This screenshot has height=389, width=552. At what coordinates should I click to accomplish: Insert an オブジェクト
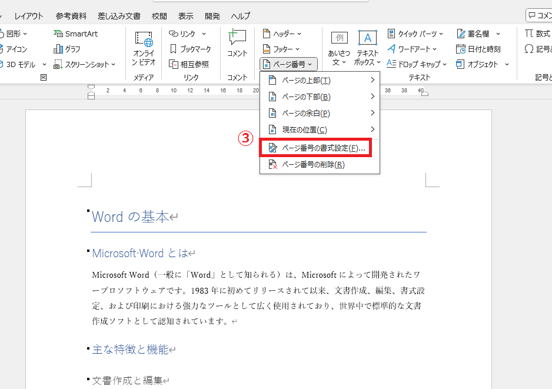point(477,64)
